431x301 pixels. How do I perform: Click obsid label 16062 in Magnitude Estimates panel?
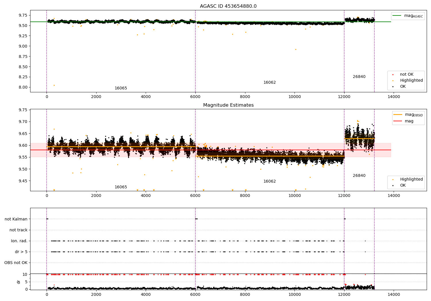[270, 181]
